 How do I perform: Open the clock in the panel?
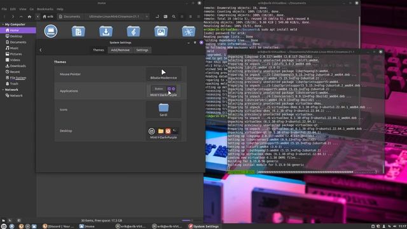click(403, 226)
